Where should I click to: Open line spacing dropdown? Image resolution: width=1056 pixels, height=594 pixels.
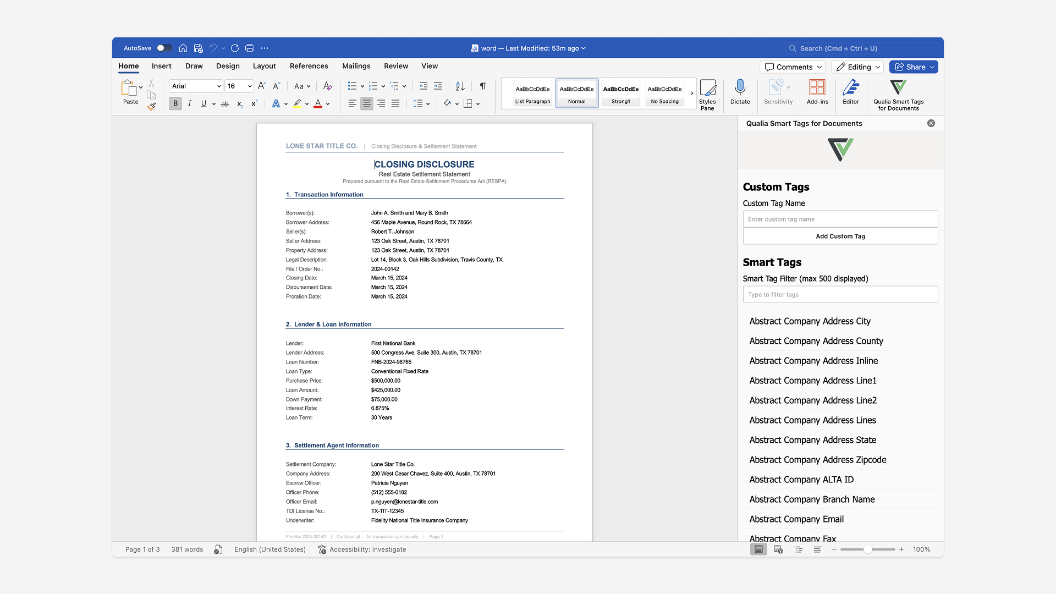(x=421, y=103)
